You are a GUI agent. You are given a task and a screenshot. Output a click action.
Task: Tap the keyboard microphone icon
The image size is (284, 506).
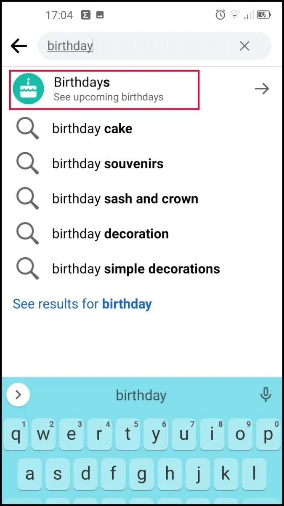point(265,395)
